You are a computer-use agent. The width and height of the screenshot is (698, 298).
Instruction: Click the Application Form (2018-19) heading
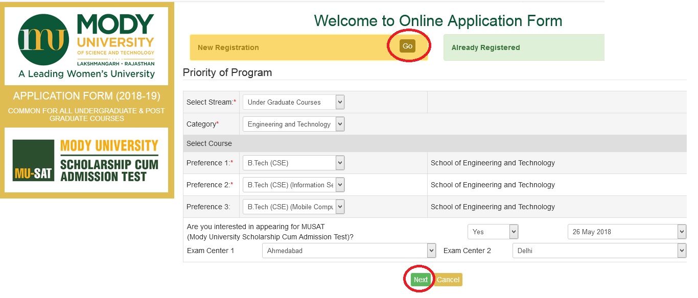[86, 96]
